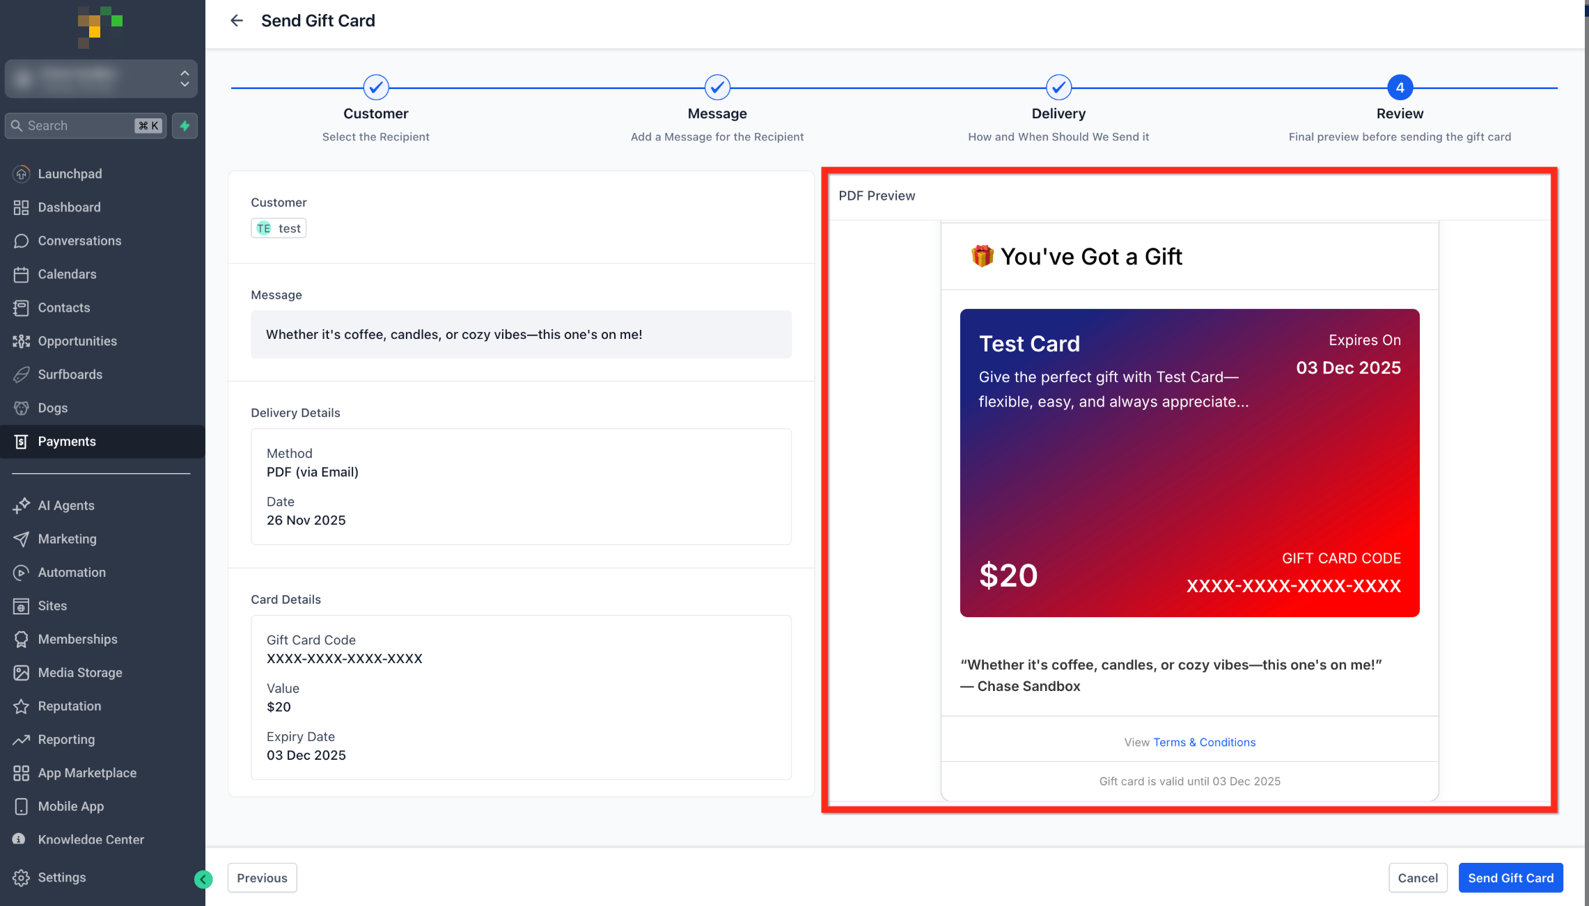
Task: Click the back arrow beside Send Gift Card
Action: tap(237, 21)
